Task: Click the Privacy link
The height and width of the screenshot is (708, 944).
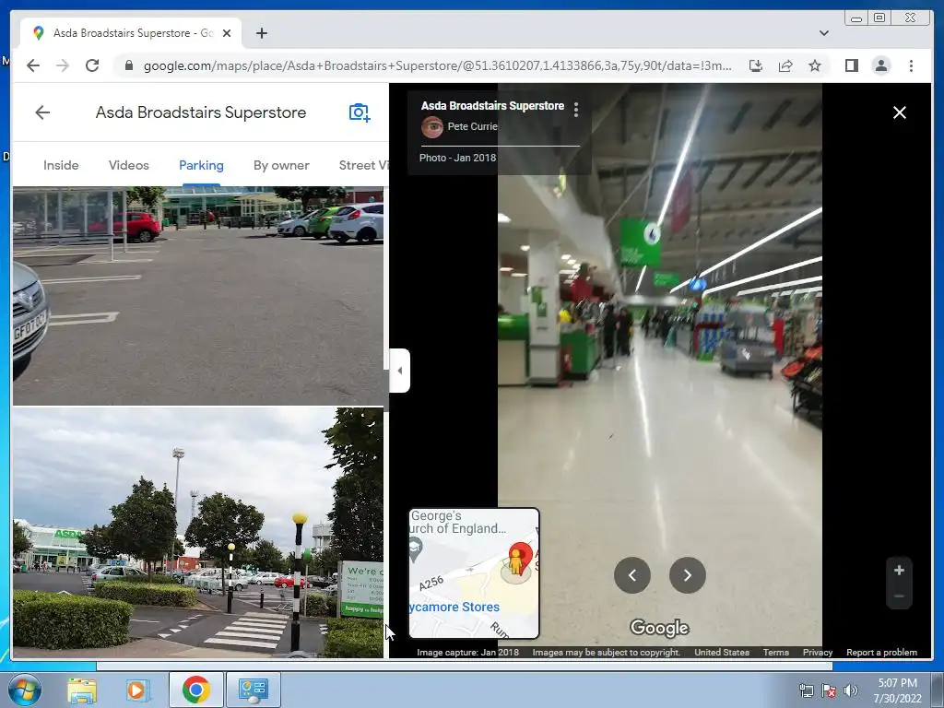Action: pos(818,652)
